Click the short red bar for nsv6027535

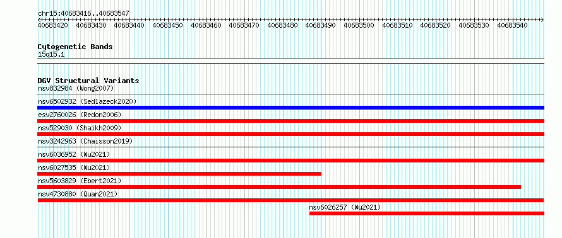(x=179, y=174)
